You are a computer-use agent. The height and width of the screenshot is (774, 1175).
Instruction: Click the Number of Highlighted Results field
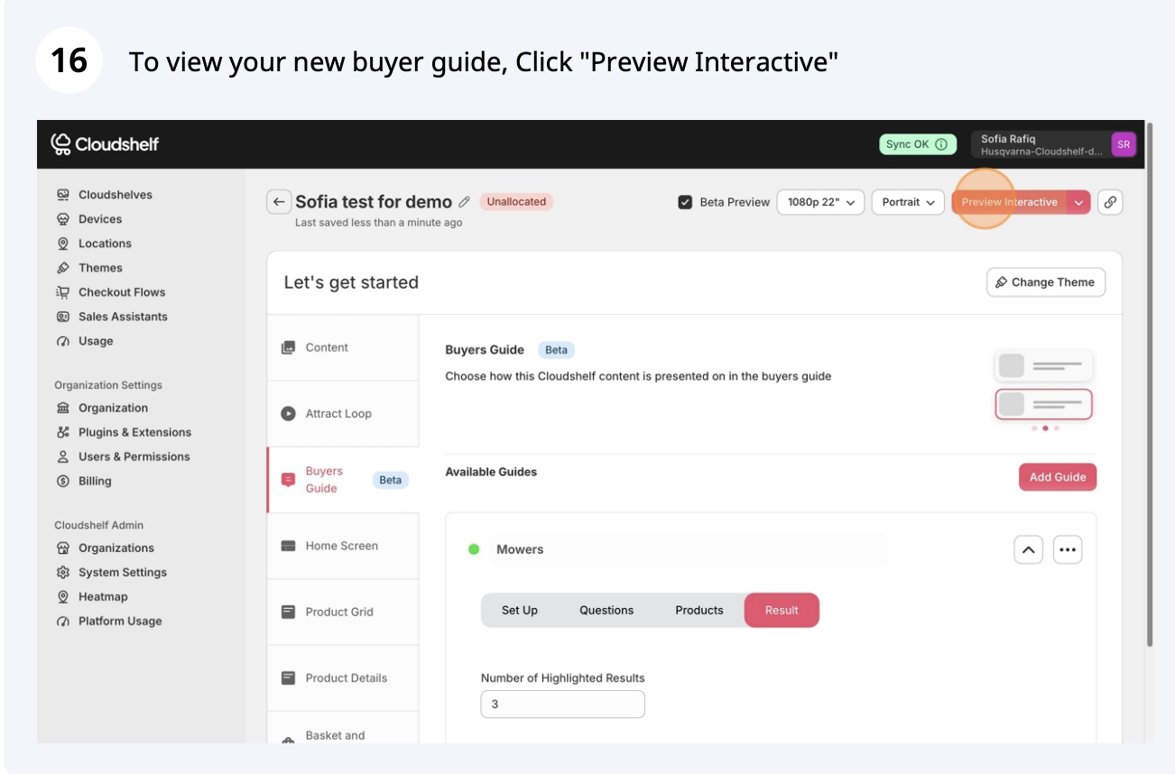click(x=562, y=704)
